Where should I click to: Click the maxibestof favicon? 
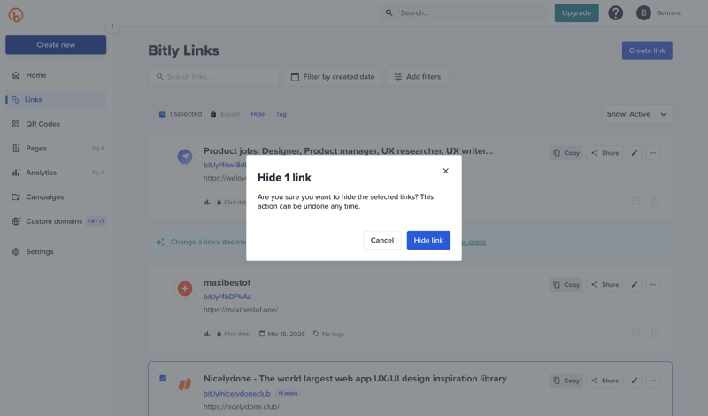[x=185, y=289]
